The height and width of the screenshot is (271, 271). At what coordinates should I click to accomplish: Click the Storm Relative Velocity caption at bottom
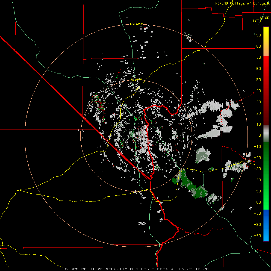point(137,269)
